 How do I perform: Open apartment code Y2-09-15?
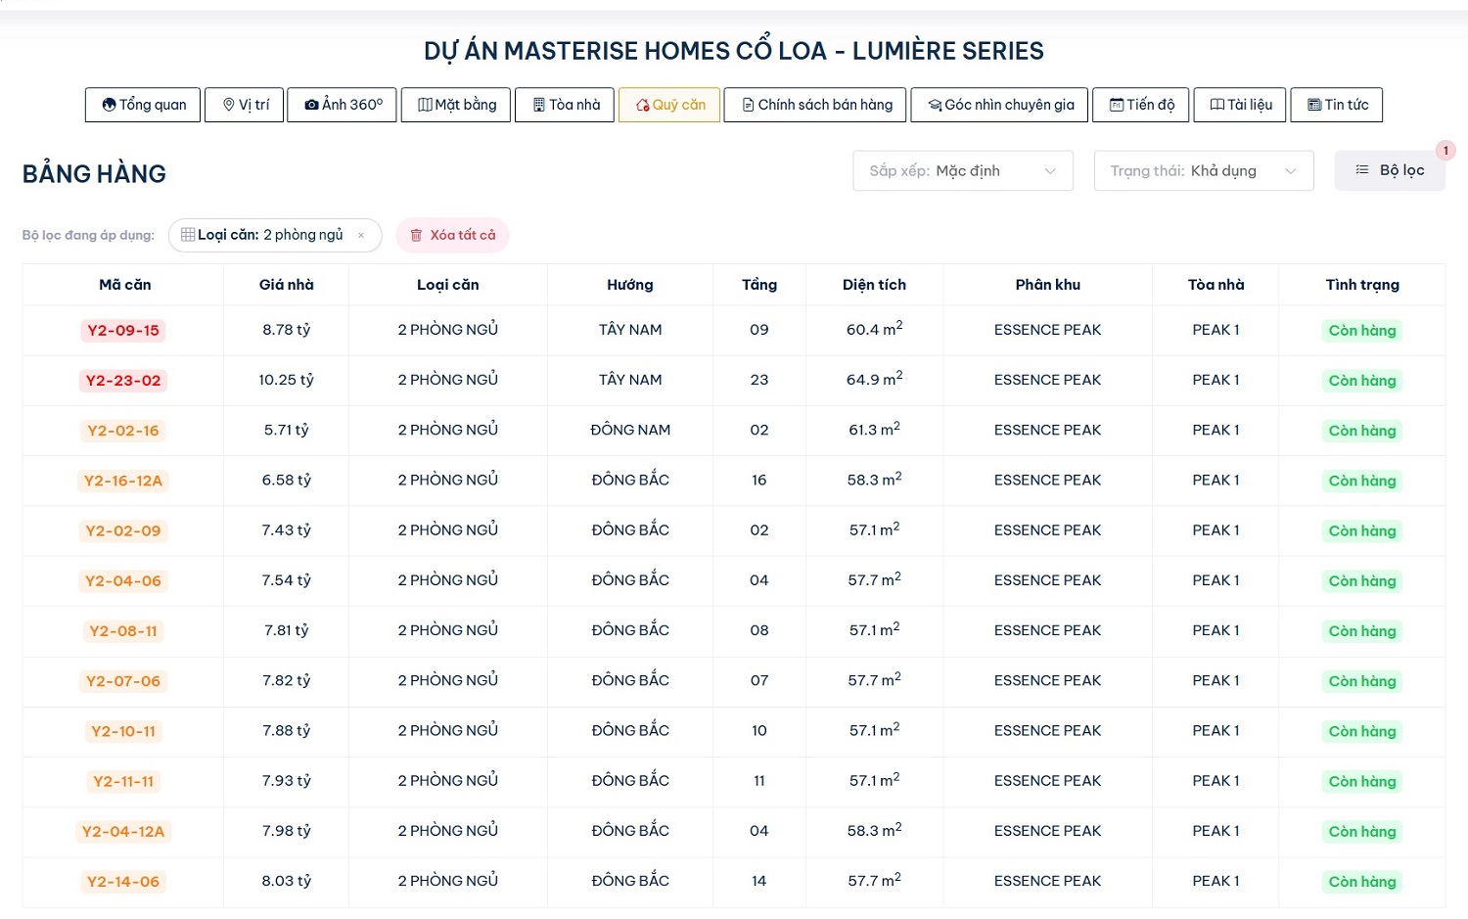(123, 331)
